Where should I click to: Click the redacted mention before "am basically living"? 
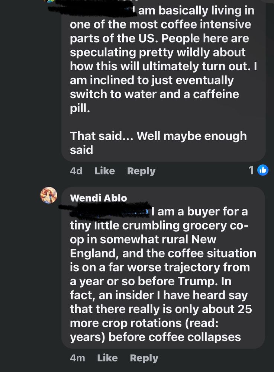tap(93, 10)
